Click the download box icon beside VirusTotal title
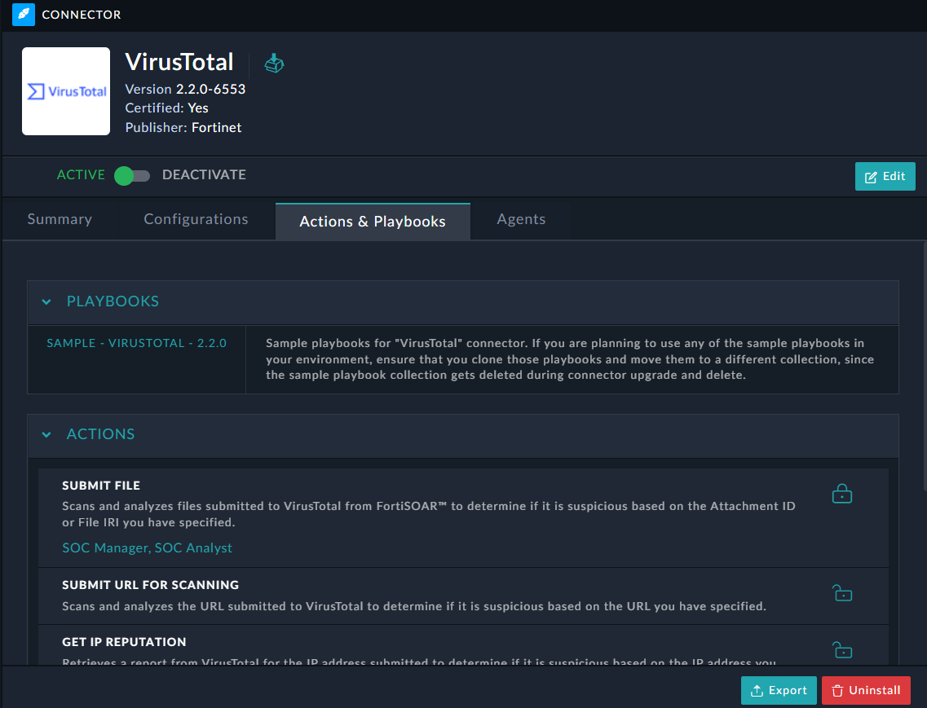The width and height of the screenshot is (927, 708). (x=275, y=63)
